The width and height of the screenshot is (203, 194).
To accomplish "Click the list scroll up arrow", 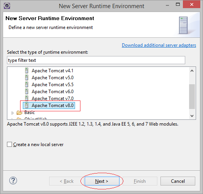I will [192, 71].
